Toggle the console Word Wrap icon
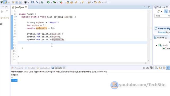The image size is (170, 96). coord(164,68)
